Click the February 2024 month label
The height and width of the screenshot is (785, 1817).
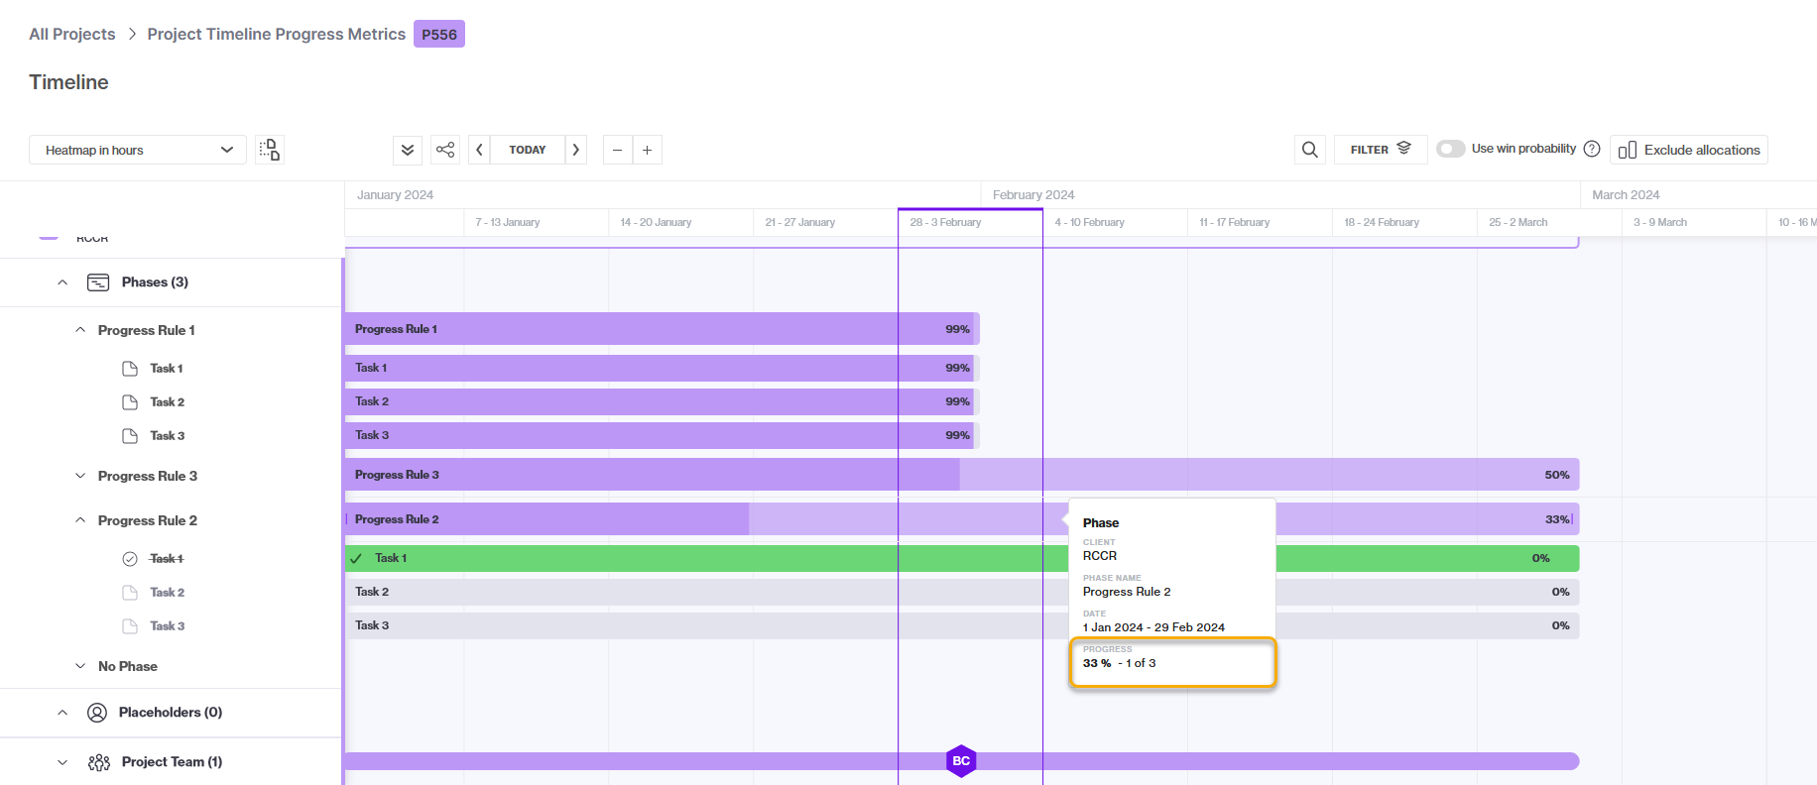(x=1033, y=195)
